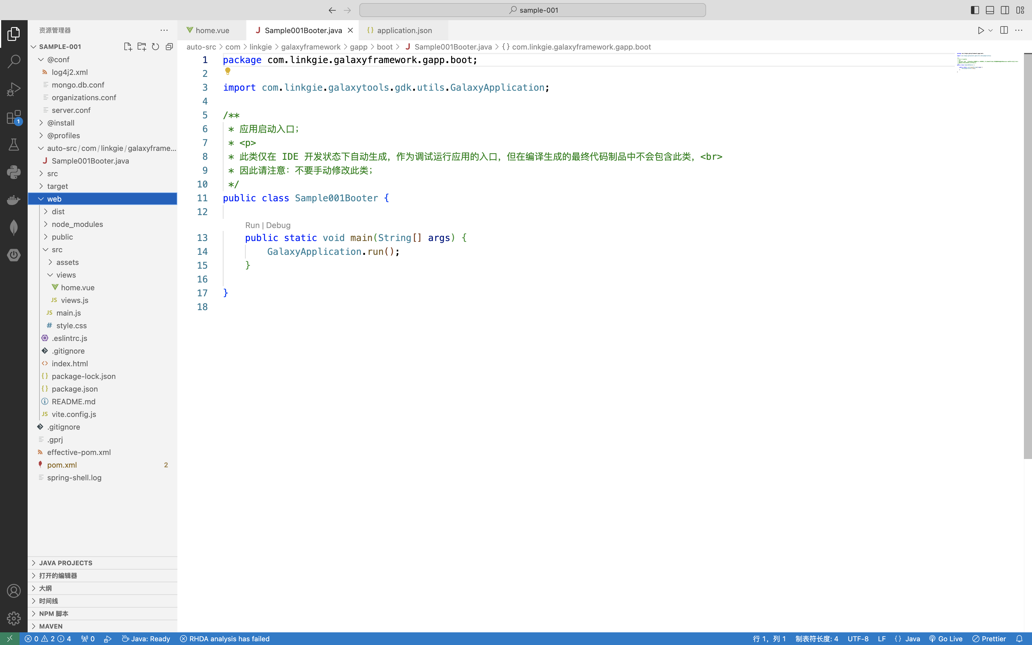Expand the MAVEN section
The height and width of the screenshot is (645, 1032).
[102, 626]
